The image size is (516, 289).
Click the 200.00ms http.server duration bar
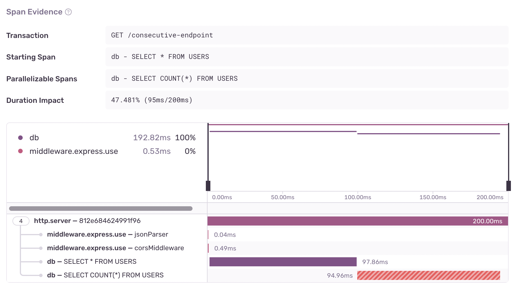357,221
